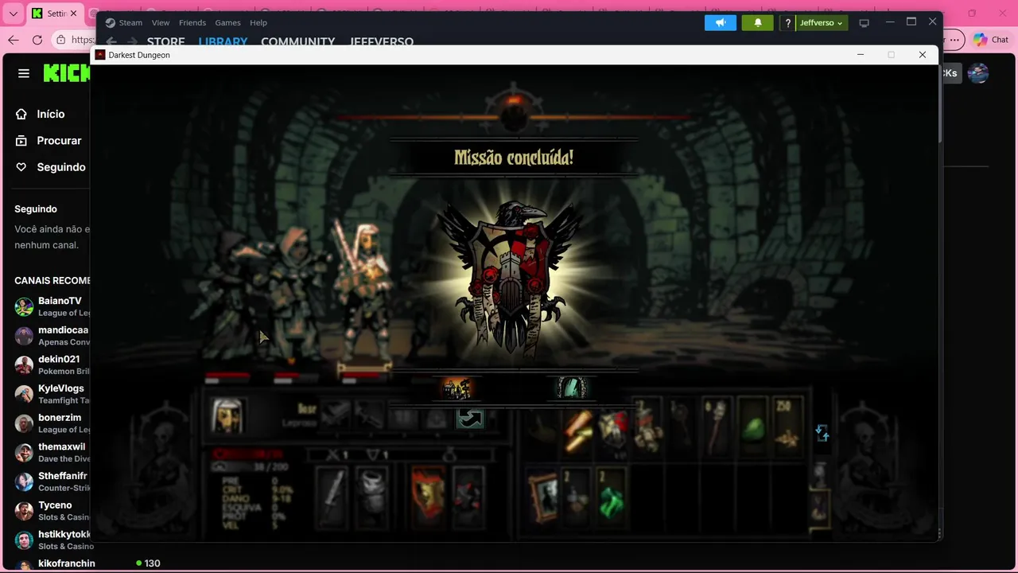Open dekin021 recommended channel
The image size is (1018, 573).
(52, 364)
